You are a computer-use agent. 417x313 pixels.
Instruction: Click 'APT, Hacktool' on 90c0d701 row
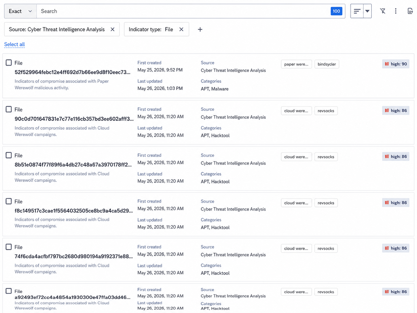coord(215,135)
